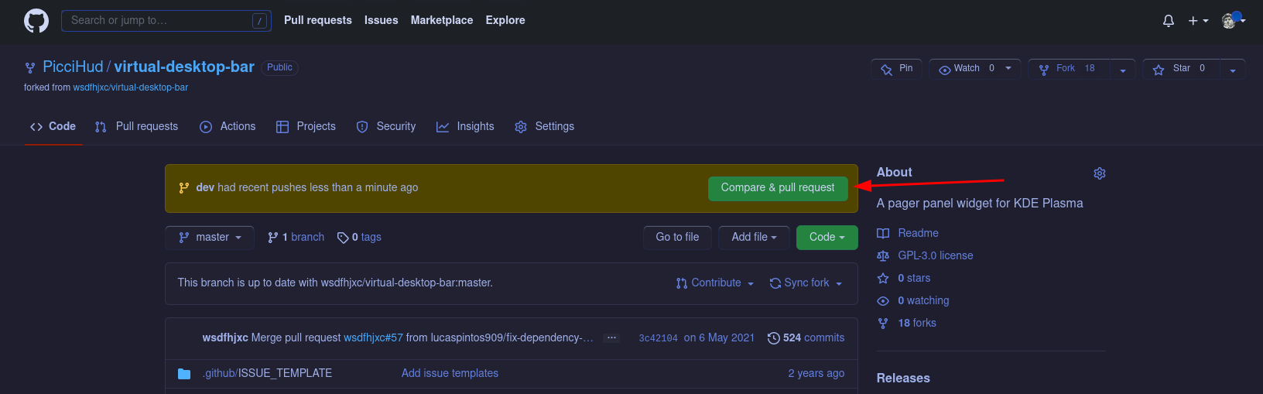This screenshot has height=394, width=1263.
Task: Click the GitHub Octocat logo
Action: (36, 21)
